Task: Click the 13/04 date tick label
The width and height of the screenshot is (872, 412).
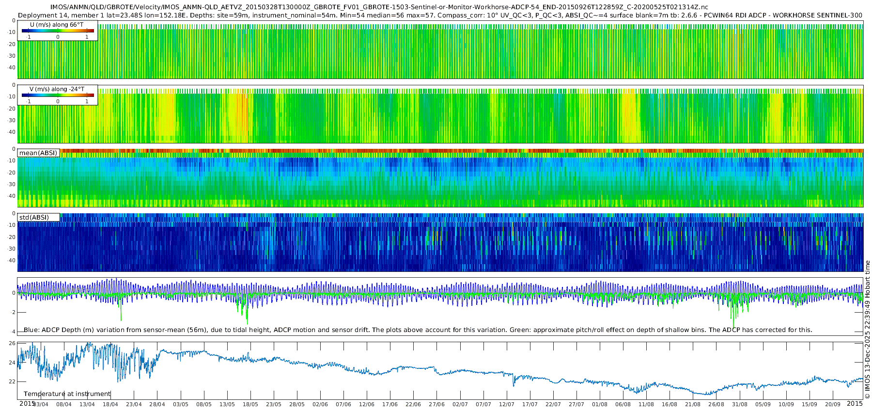Action: click(x=87, y=405)
